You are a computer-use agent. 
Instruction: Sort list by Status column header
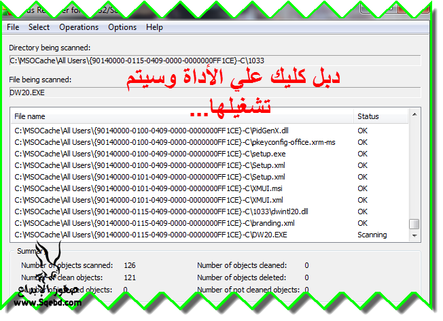point(380,116)
